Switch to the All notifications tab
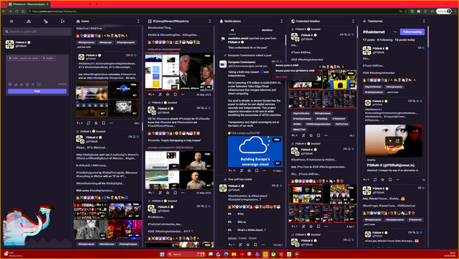Image resolution: width=459 pixels, height=259 pixels. pyautogui.click(x=232, y=29)
